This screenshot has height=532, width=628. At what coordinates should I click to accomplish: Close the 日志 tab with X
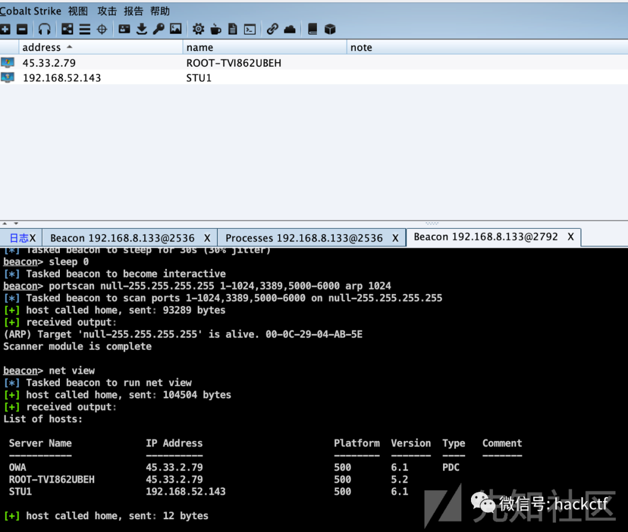click(x=33, y=238)
